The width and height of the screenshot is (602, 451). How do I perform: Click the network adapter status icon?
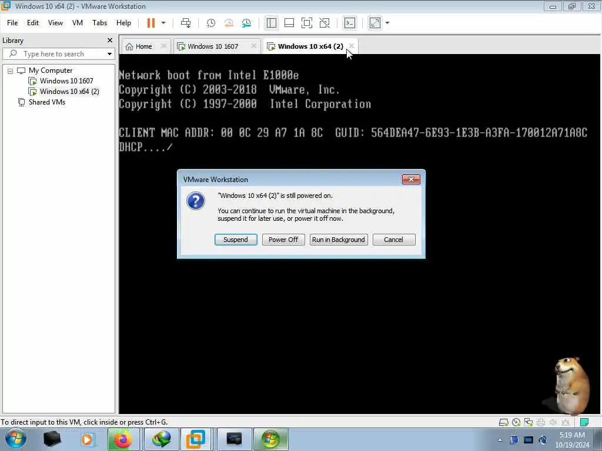pos(529,422)
